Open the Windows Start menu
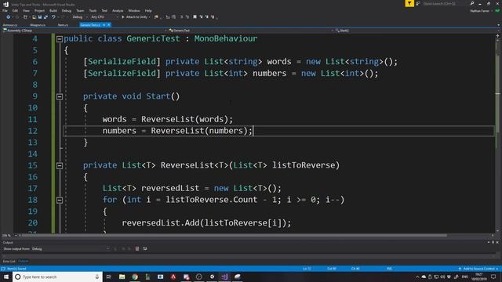Image resolution: width=502 pixels, height=282 pixels. pyautogui.click(x=5, y=277)
